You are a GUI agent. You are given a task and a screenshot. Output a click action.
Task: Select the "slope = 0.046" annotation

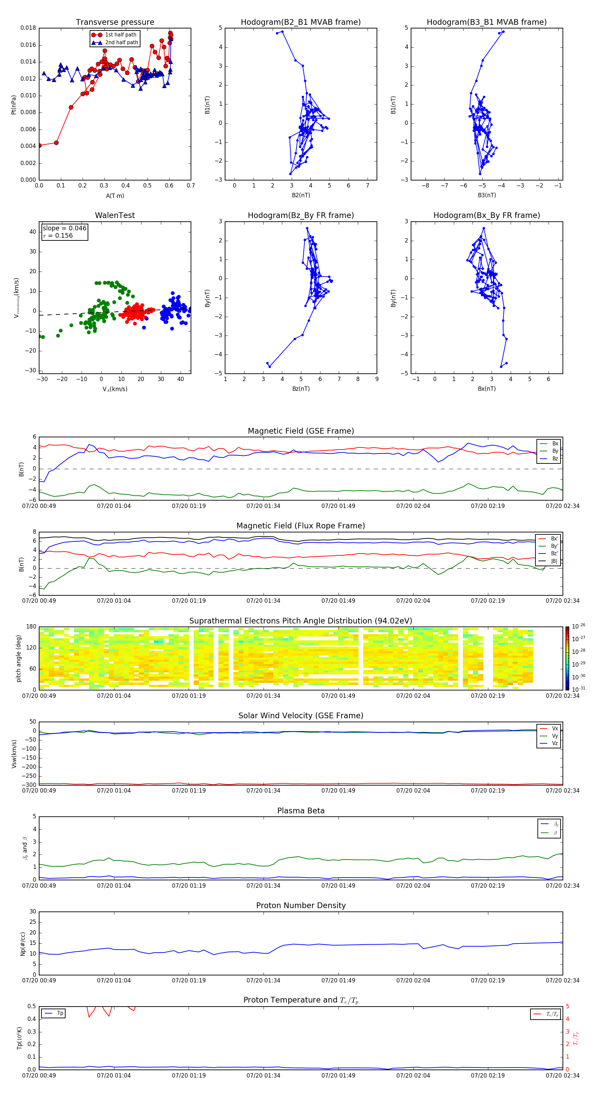click(x=65, y=228)
